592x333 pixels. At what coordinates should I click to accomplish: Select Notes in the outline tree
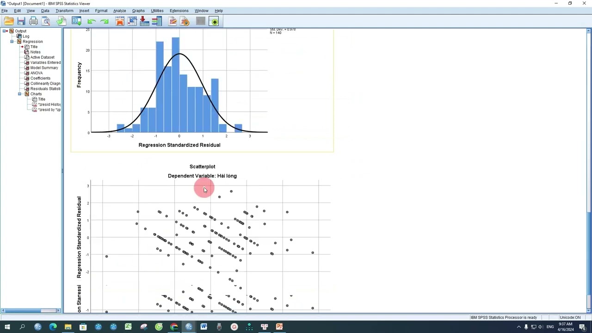[35, 52]
